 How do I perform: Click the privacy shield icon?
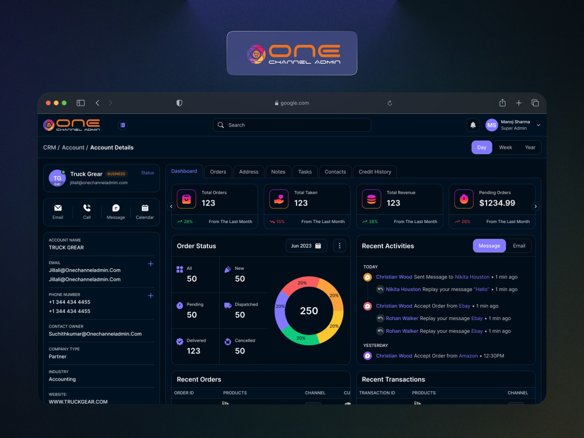(x=179, y=103)
